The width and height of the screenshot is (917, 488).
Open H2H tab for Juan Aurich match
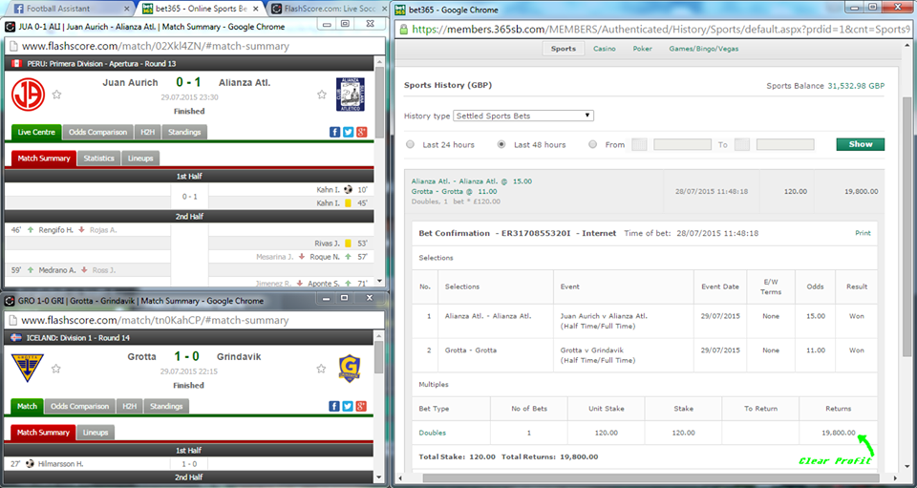pos(147,132)
